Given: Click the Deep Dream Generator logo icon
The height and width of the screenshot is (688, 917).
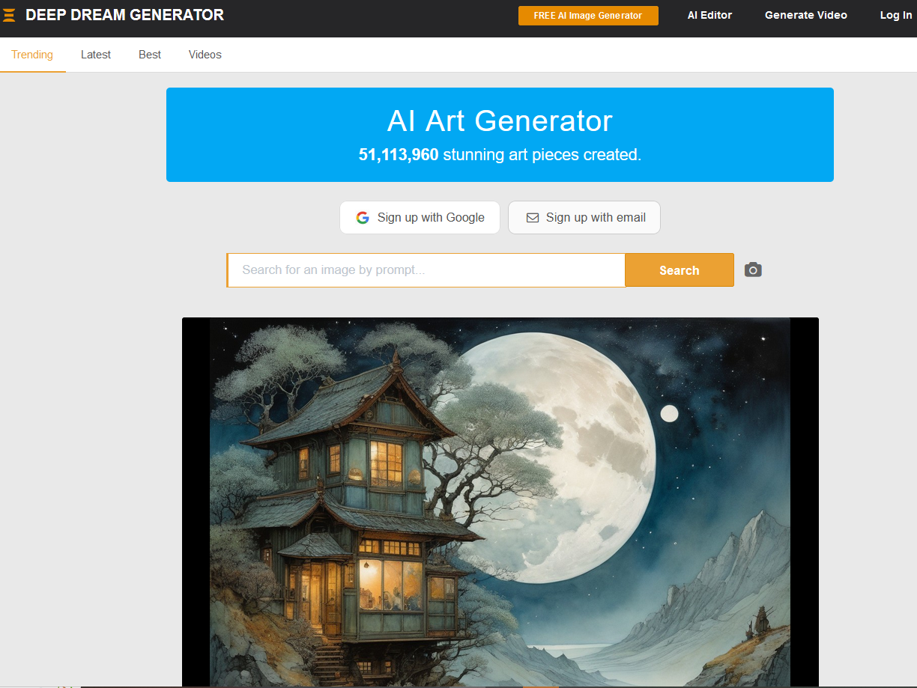Looking at the screenshot, I should pyautogui.click(x=9, y=15).
